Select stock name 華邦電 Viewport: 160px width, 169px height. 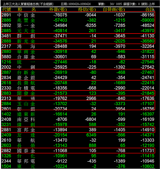pos(26,161)
